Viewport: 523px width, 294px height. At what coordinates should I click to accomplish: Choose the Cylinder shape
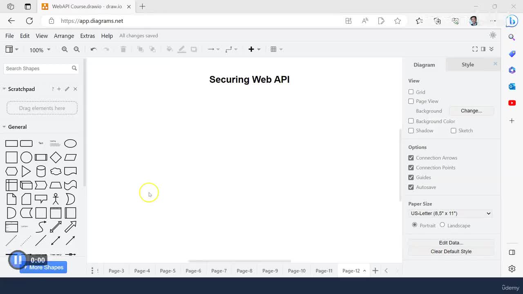[41, 171]
